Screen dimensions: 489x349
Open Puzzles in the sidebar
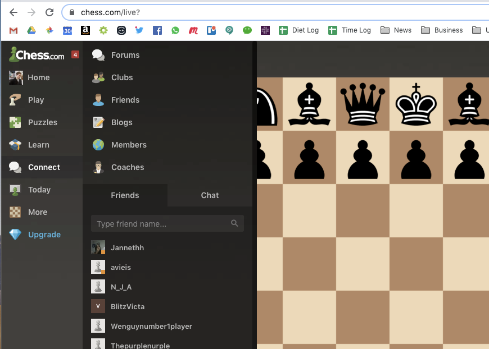(x=42, y=122)
